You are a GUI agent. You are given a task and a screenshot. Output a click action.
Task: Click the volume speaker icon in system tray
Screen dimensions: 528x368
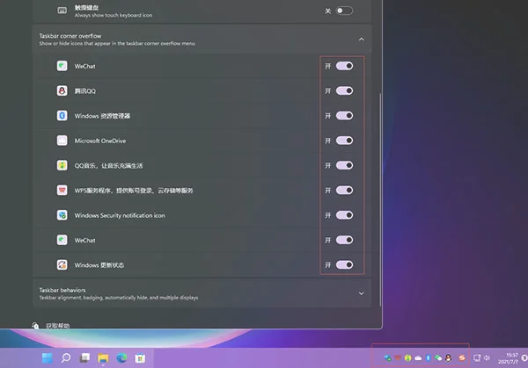[487, 357]
